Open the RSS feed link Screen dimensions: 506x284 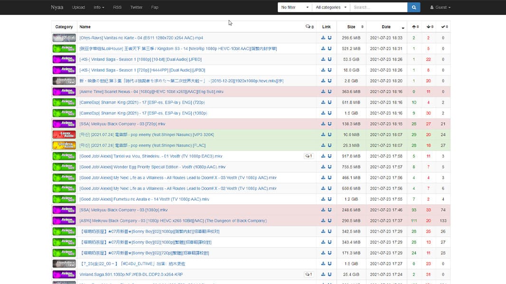[x=117, y=7]
